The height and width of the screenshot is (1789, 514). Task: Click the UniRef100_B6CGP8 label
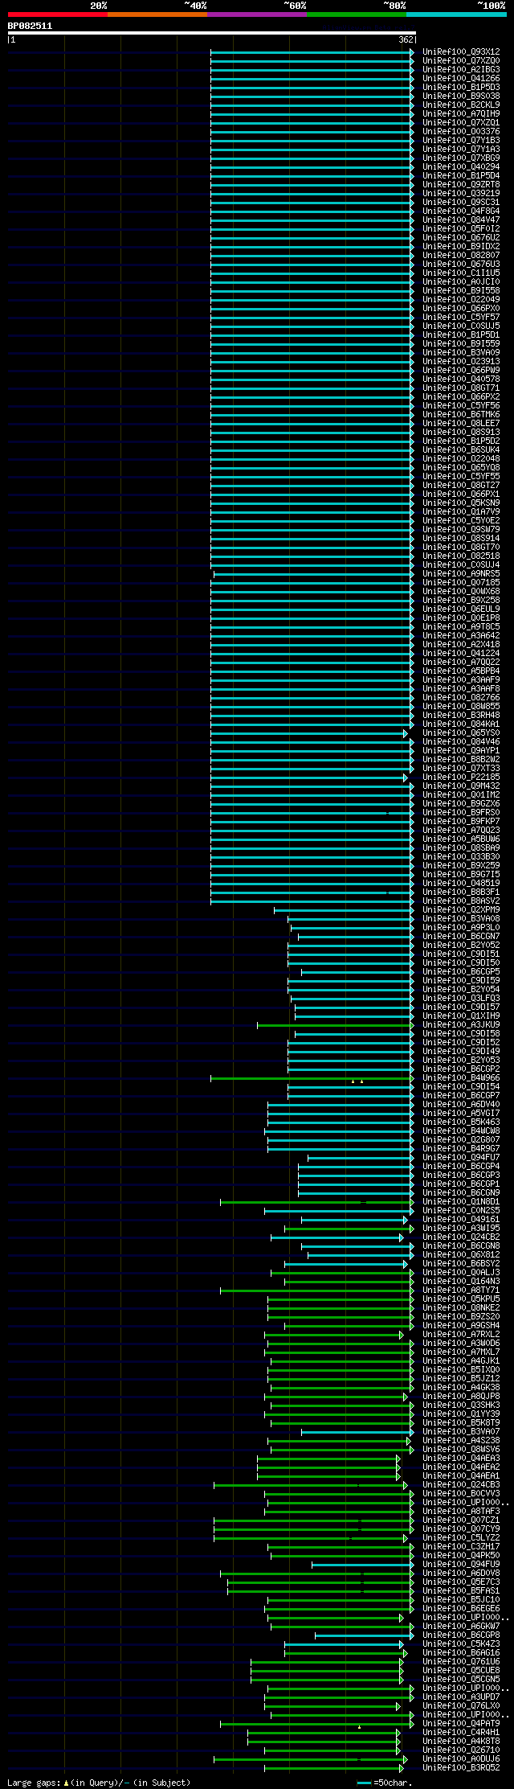(x=461, y=1635)
